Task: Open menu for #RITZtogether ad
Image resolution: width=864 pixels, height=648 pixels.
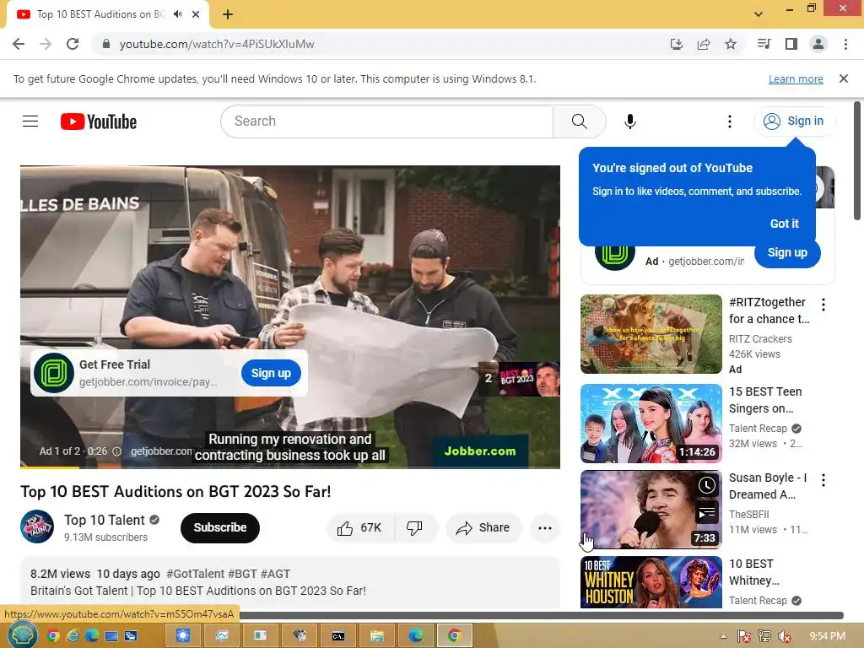Action: click(x=823, y=304)
